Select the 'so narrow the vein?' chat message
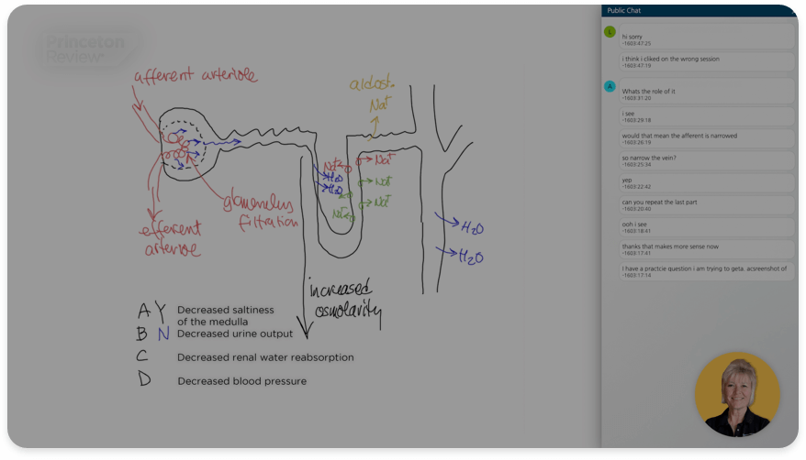806x460 pixels. pos(705,160)
